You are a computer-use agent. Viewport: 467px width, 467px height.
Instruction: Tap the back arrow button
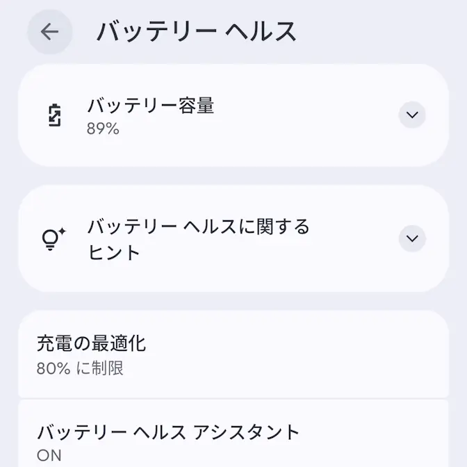pyautogui.click(x=49, y=32)
